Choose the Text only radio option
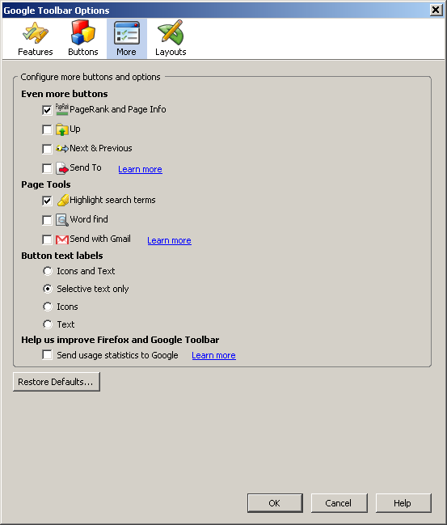Viewport: 447px width, 525px height. 48,324
